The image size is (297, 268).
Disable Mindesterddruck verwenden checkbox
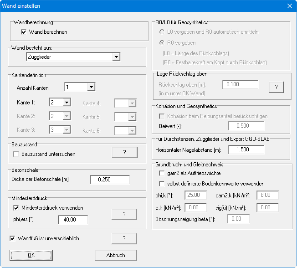point(16,208)
